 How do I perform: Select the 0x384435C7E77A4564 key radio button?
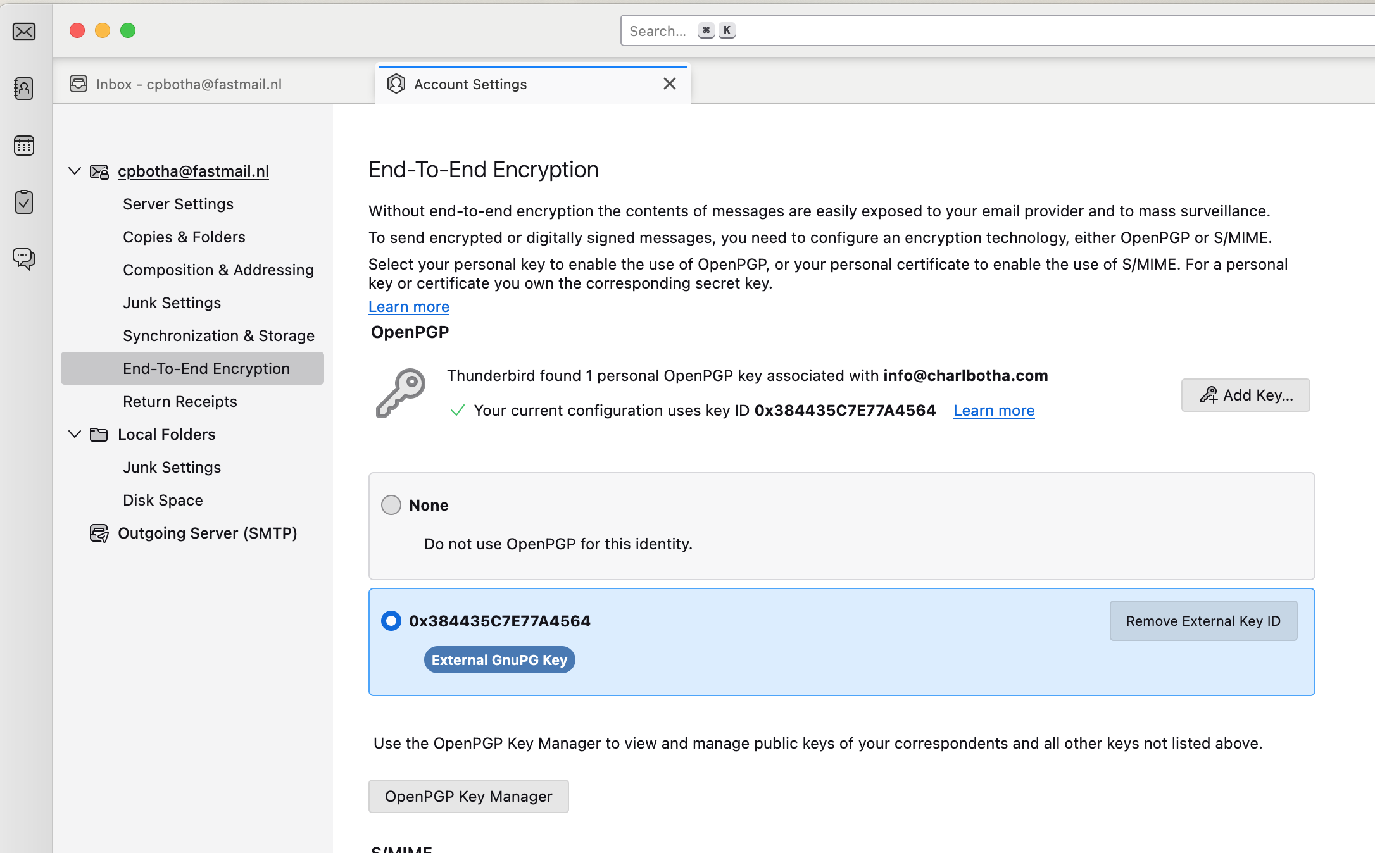(391, 621)
